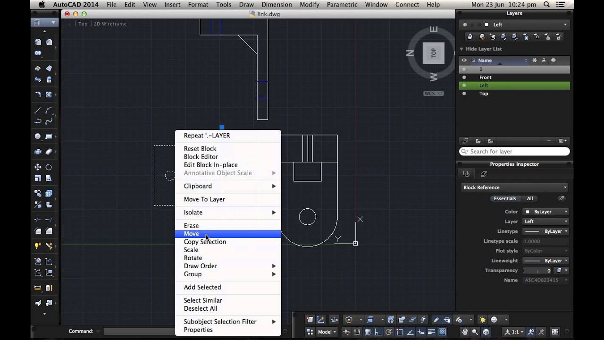The image size is (604, 340).
Task: Switch to All properties tab
Action: tap(530, 199)
